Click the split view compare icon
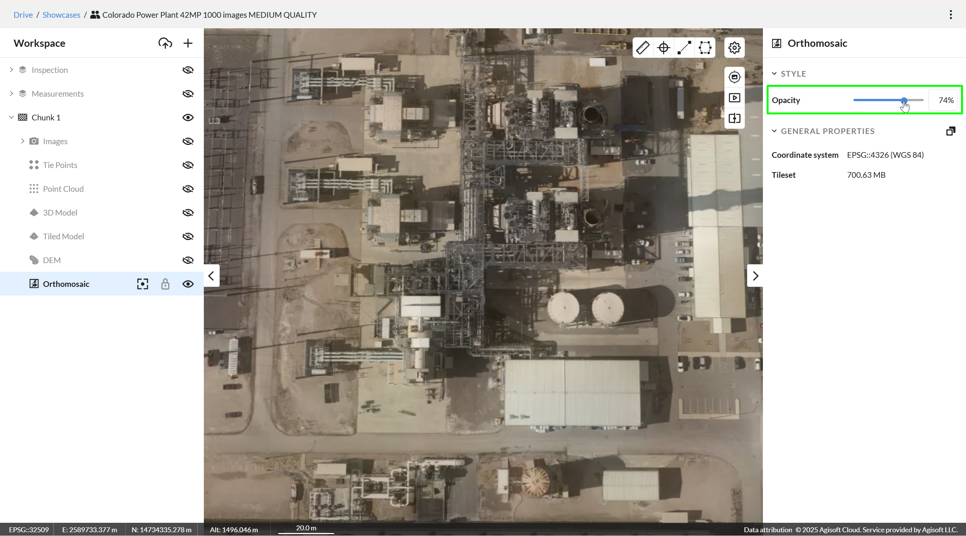Image resolution: width=966 pixels, height=536 pixels. coord(734,119)
